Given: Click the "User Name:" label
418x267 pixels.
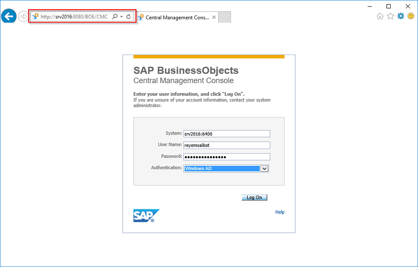Looking at the screenshot, I should click(170, 144).
